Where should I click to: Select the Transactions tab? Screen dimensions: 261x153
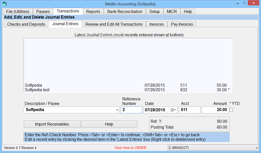click(68, 11)
